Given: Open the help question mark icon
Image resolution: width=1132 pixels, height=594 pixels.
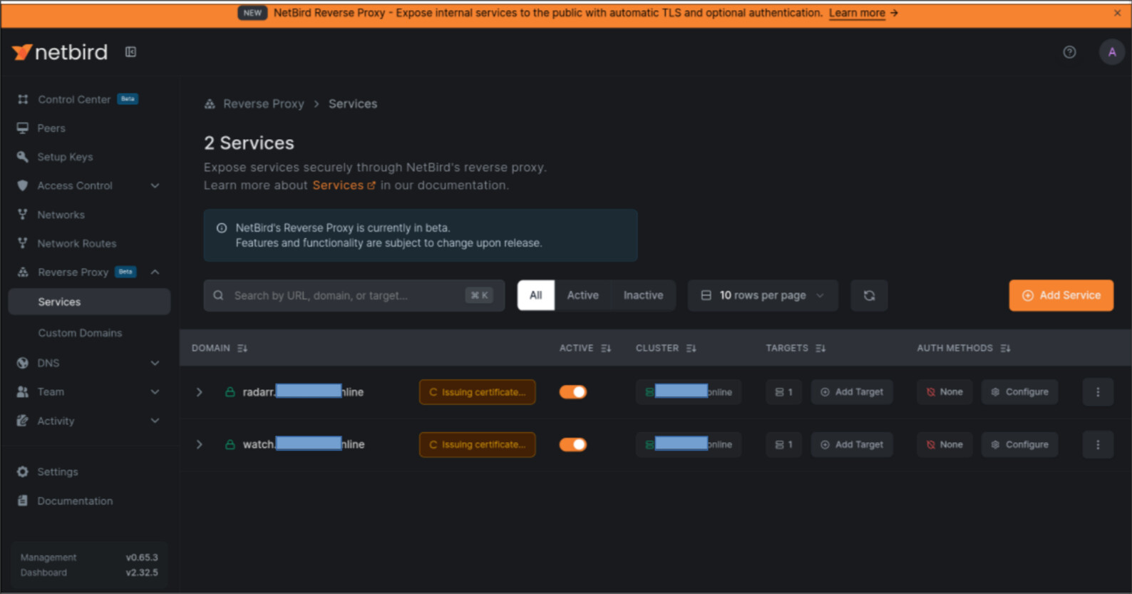Looking at the screenshot, I should coord(1069,52).
